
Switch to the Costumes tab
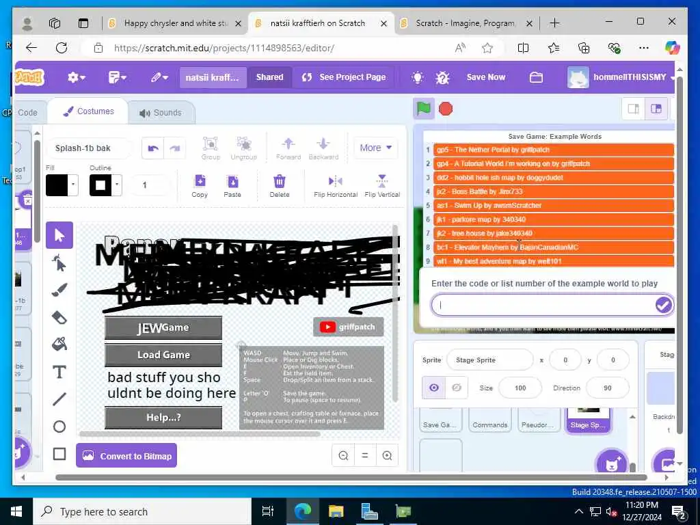(88, 111)
